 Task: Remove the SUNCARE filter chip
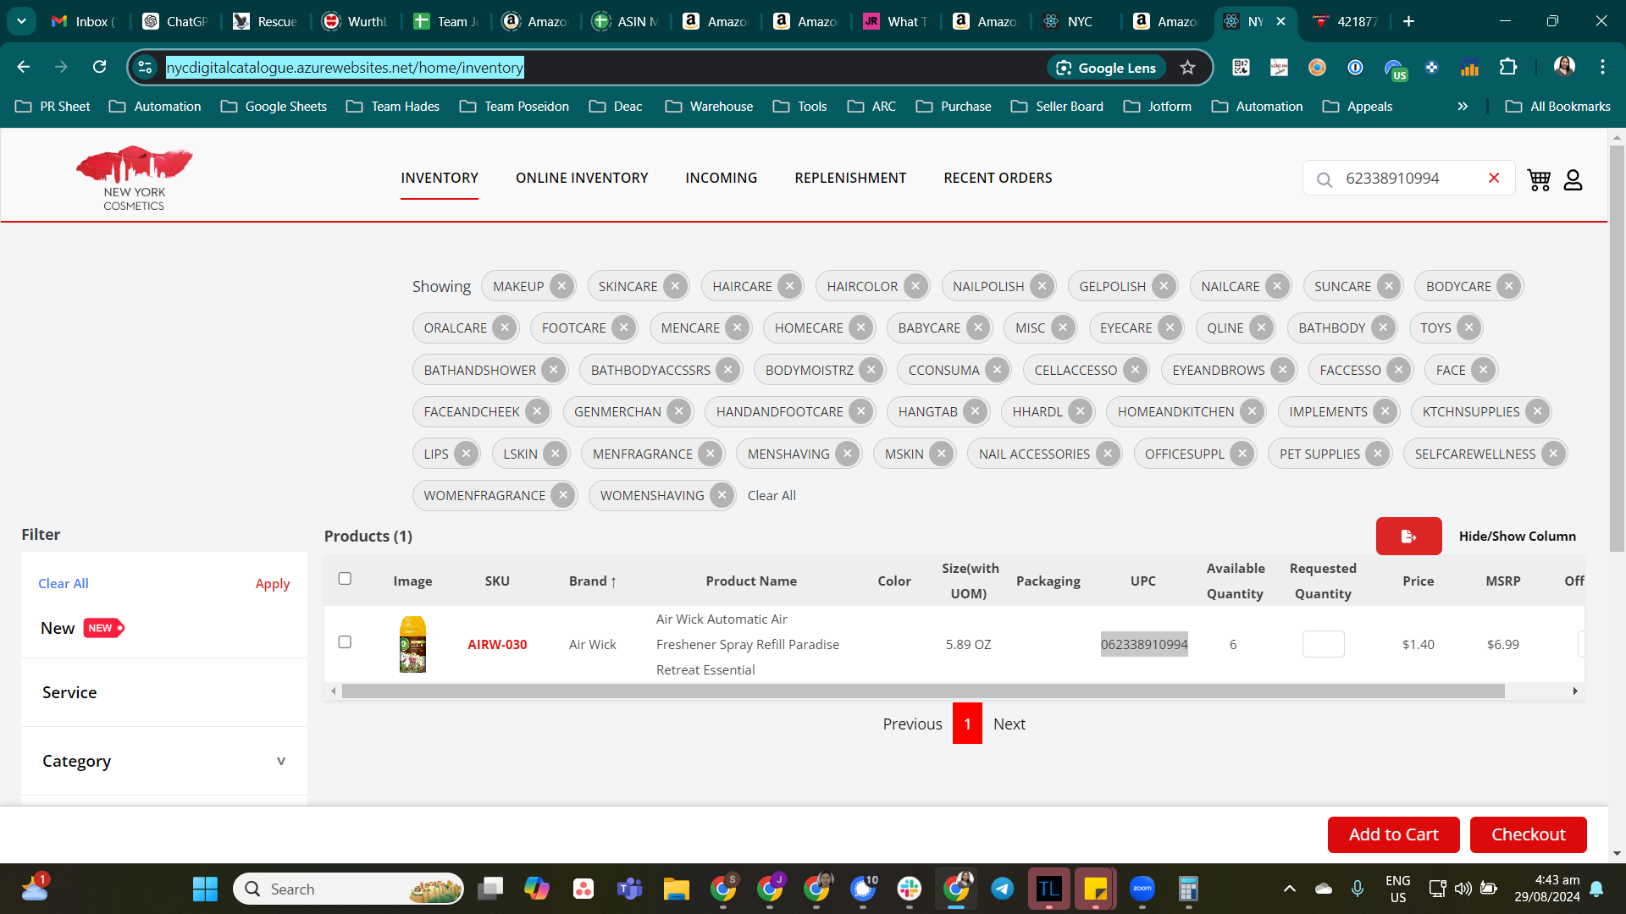coord(1389,286)
